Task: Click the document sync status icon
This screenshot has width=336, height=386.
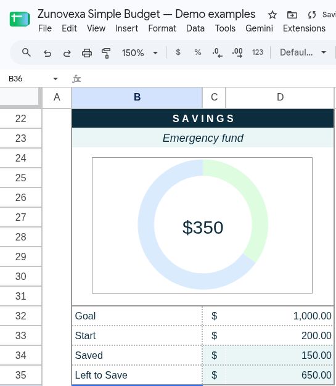Action: [x=311, y=15]
